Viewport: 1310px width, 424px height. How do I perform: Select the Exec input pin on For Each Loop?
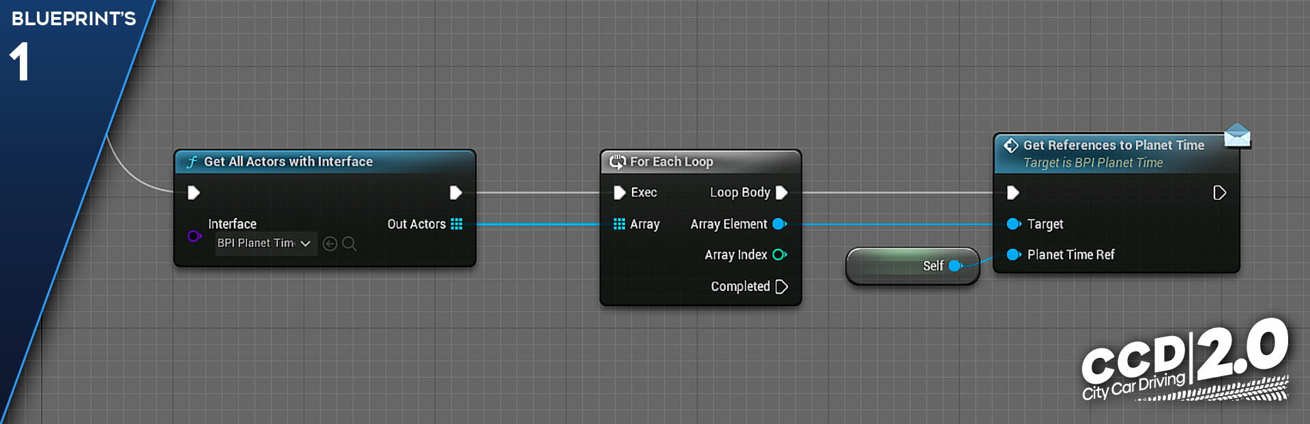(x=620, y=193)
